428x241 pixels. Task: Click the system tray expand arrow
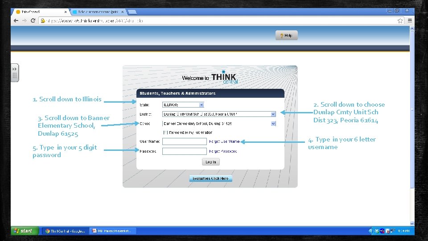point(370,231)
